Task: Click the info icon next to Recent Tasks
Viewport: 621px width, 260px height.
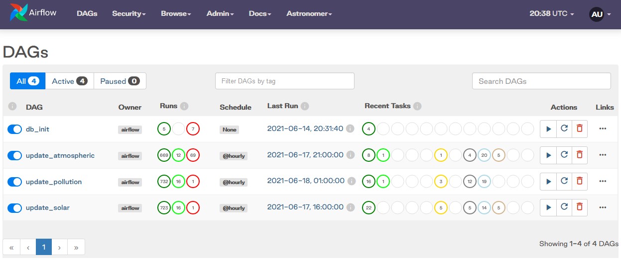Action: 417,106
